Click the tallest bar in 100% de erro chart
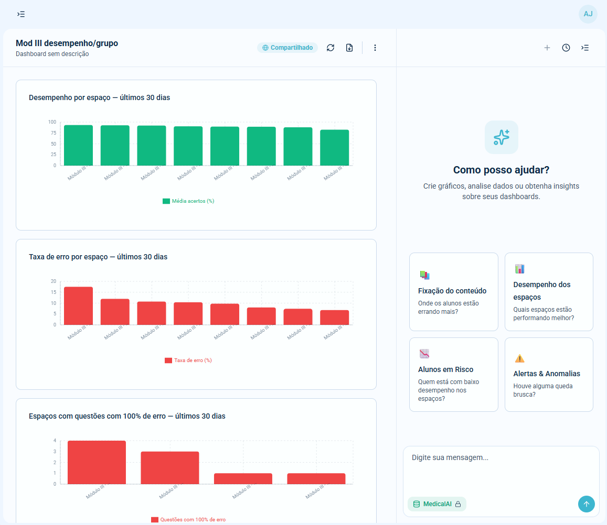607x525 pixels. pos(97,462)
